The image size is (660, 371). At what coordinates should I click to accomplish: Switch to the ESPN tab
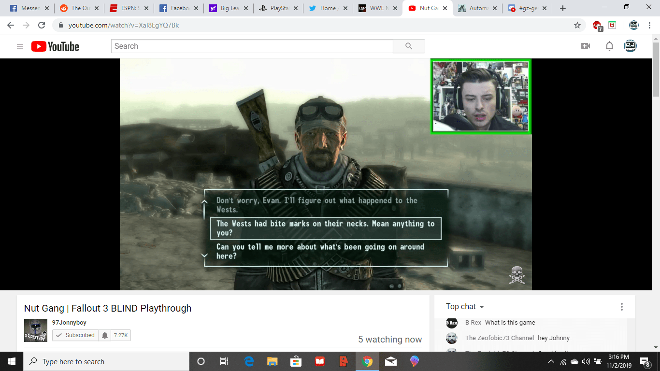(129, 8)
